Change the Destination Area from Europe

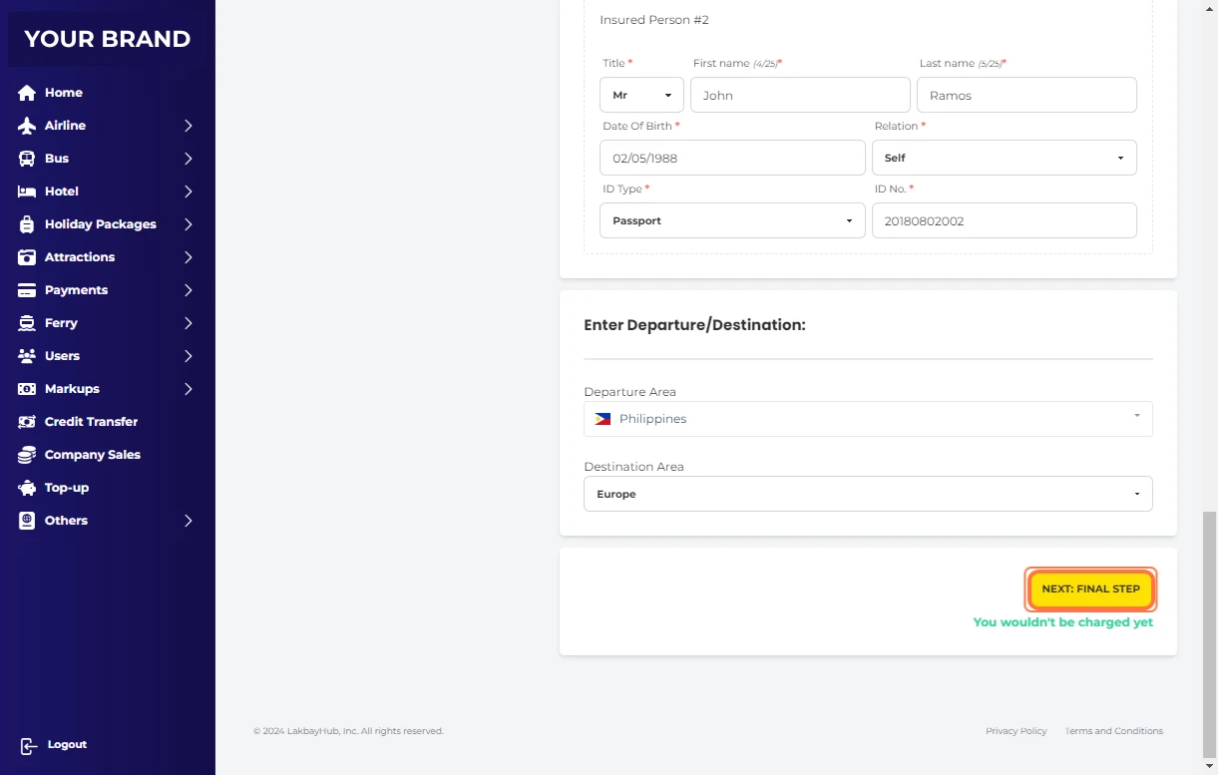pyautogui.click(x=867, y=494)
